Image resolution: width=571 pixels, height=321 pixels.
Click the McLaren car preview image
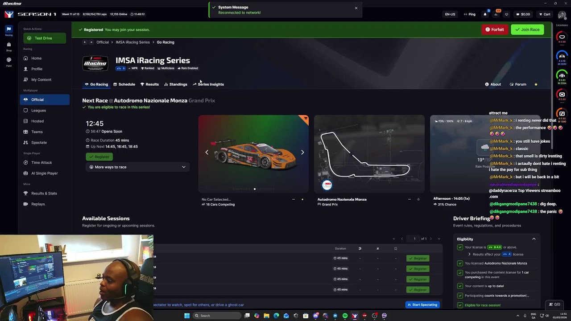click(x=253, y=154)
